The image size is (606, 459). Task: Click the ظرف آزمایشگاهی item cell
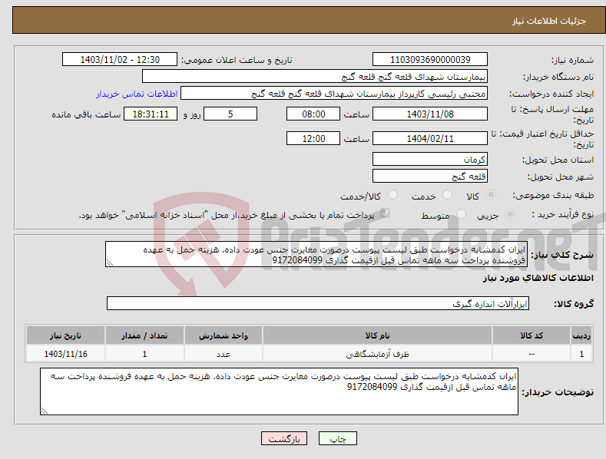coord(377,354)
